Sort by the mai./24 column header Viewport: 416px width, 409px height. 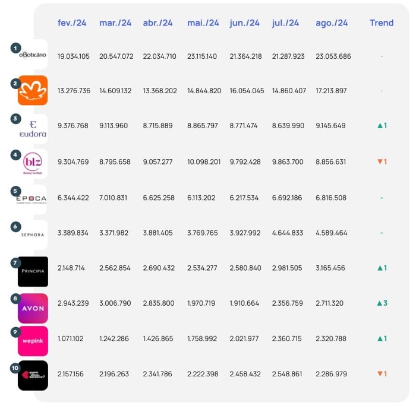[x=203, y=23]
